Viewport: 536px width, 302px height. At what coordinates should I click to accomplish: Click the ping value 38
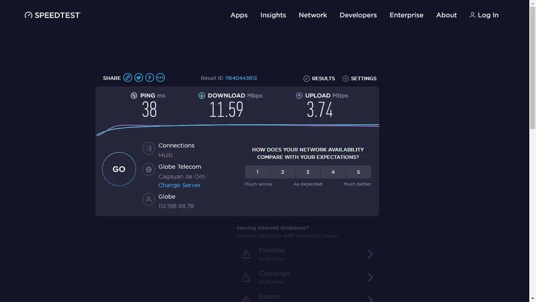coord(149,110)
